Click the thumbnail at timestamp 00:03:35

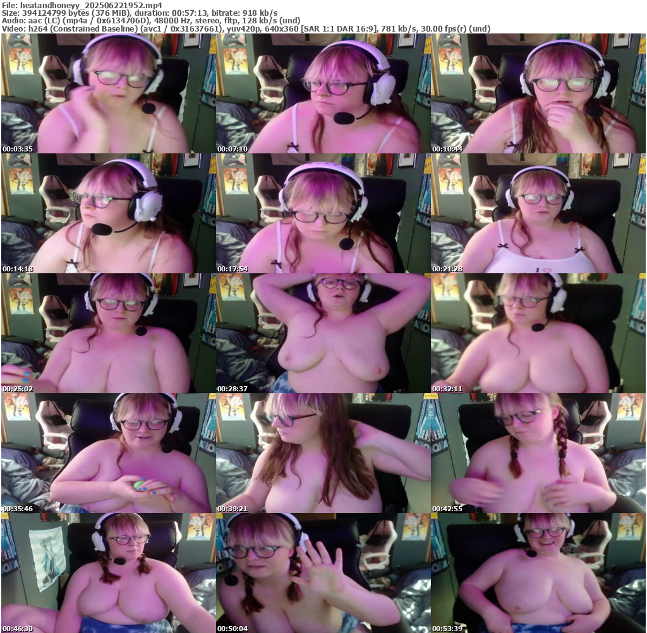coord(108,93)
